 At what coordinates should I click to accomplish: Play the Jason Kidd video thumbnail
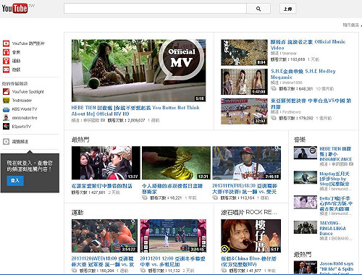coord(306,267)
